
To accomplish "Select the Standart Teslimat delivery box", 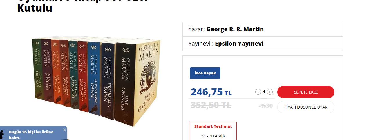I will tap(213, 131).
